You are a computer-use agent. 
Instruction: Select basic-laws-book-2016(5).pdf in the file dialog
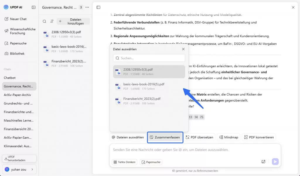pyautogui.click(x=149, y=86)
